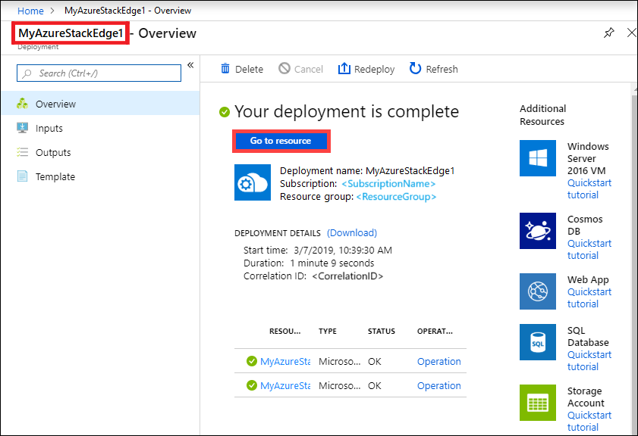Screen dimensions: 638x436
Task: Pin the deployment overview to dashboard
Action: [608, 33]
